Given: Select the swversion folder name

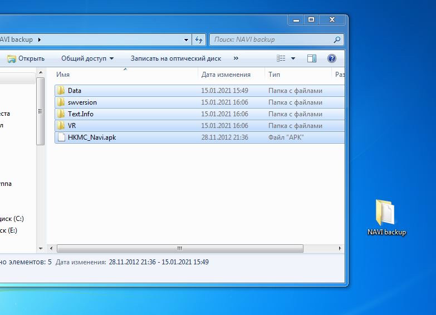Looking at the screenshot, I should pyautogui.click(x=82, y=102).
